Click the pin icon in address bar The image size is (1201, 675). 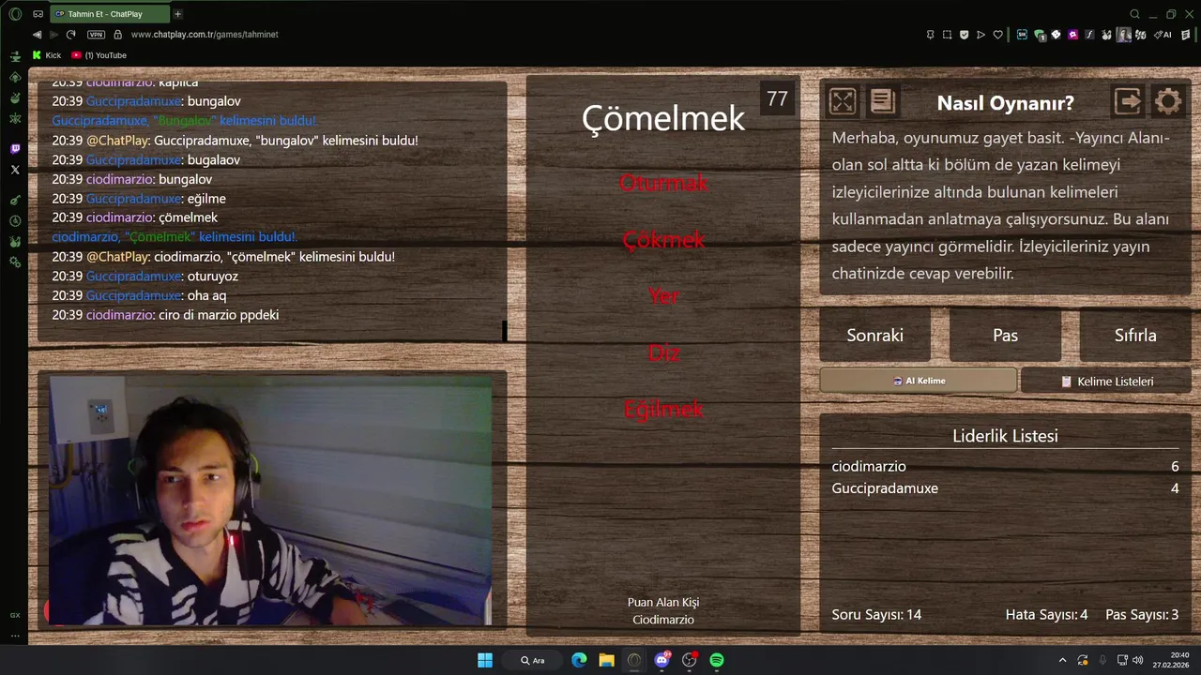coord(930,35)
